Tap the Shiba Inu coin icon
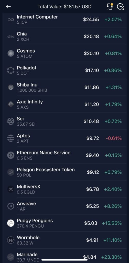The image size is (129, 263). (11, 87)
